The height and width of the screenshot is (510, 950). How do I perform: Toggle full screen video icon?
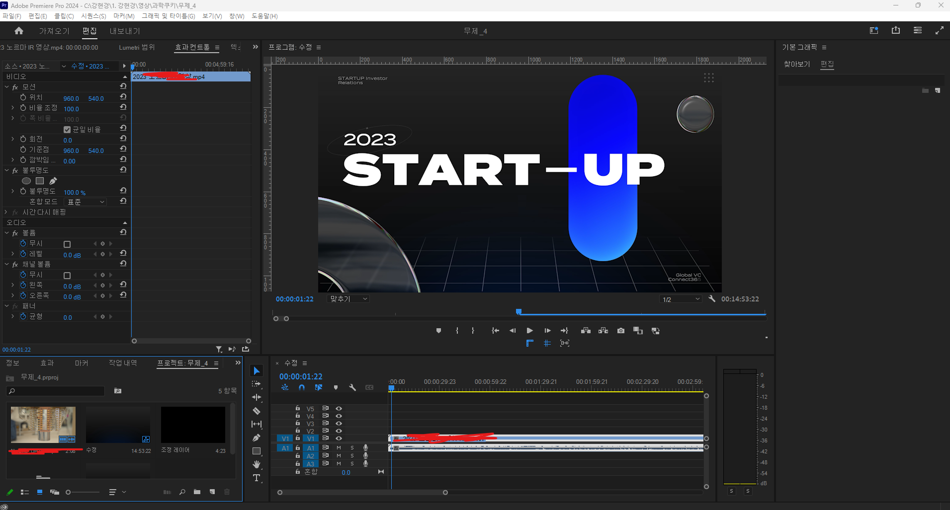pyautogui.click(x=940, y=30)
